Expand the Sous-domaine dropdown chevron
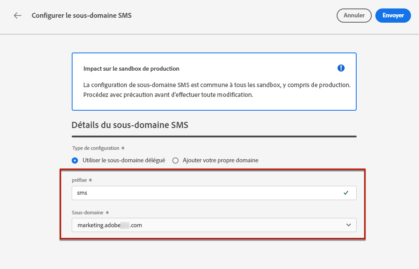The height and width of the screenshot is (269, 419). (x=349, y=225)
